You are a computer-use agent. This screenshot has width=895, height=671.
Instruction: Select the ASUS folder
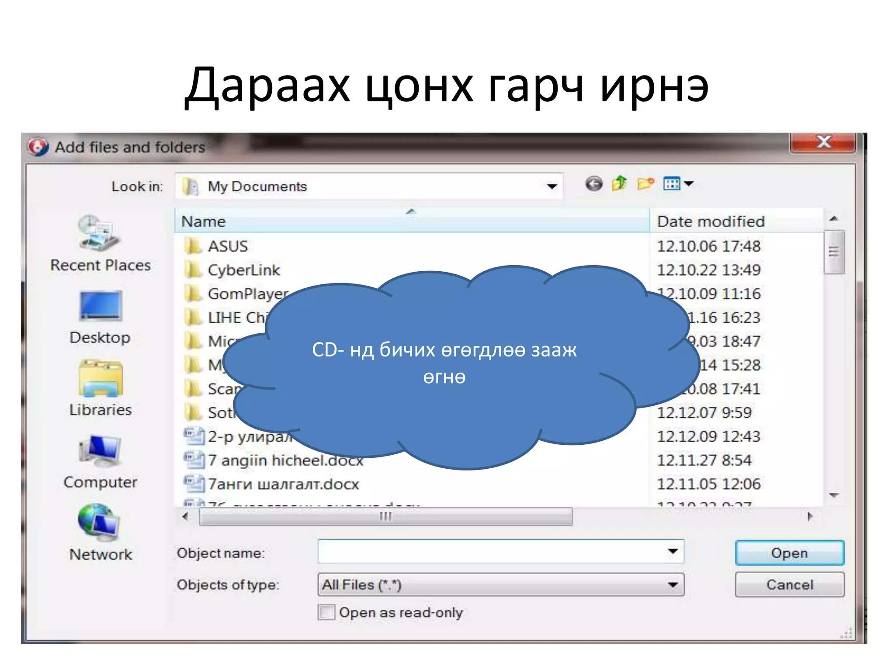pos(227,246)
